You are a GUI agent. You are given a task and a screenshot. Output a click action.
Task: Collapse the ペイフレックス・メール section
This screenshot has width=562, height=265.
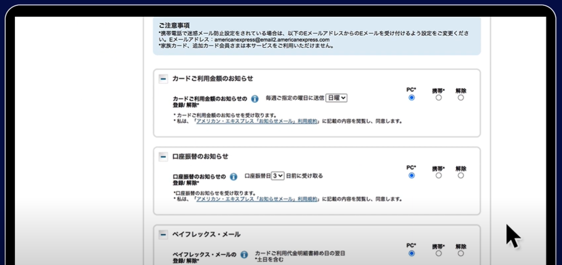tap(163, 234)
